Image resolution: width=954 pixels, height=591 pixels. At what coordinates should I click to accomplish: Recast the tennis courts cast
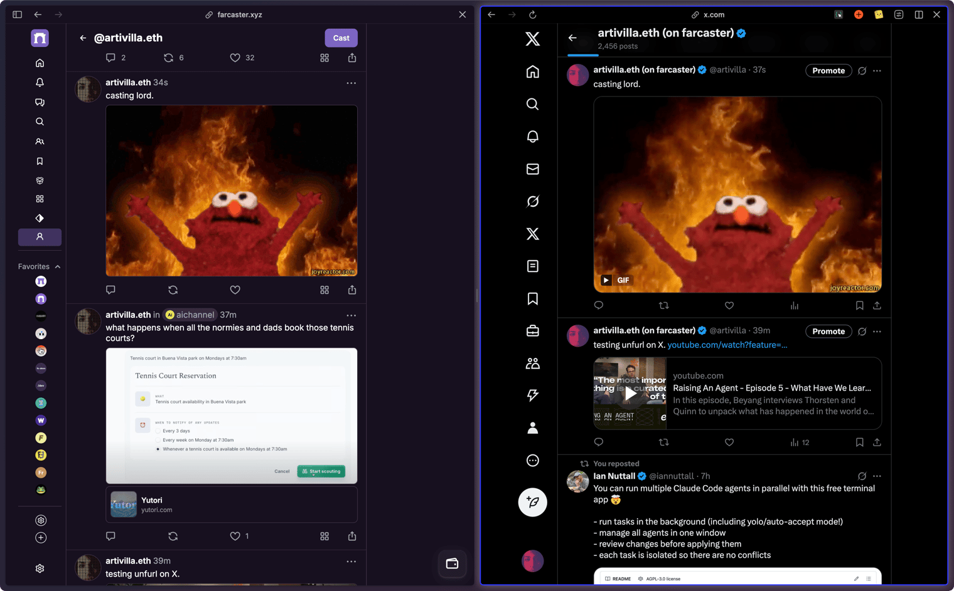pos(173,536)
